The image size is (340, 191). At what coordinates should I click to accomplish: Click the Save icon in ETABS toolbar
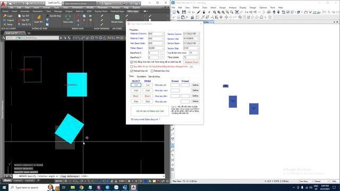pos(184,12)
